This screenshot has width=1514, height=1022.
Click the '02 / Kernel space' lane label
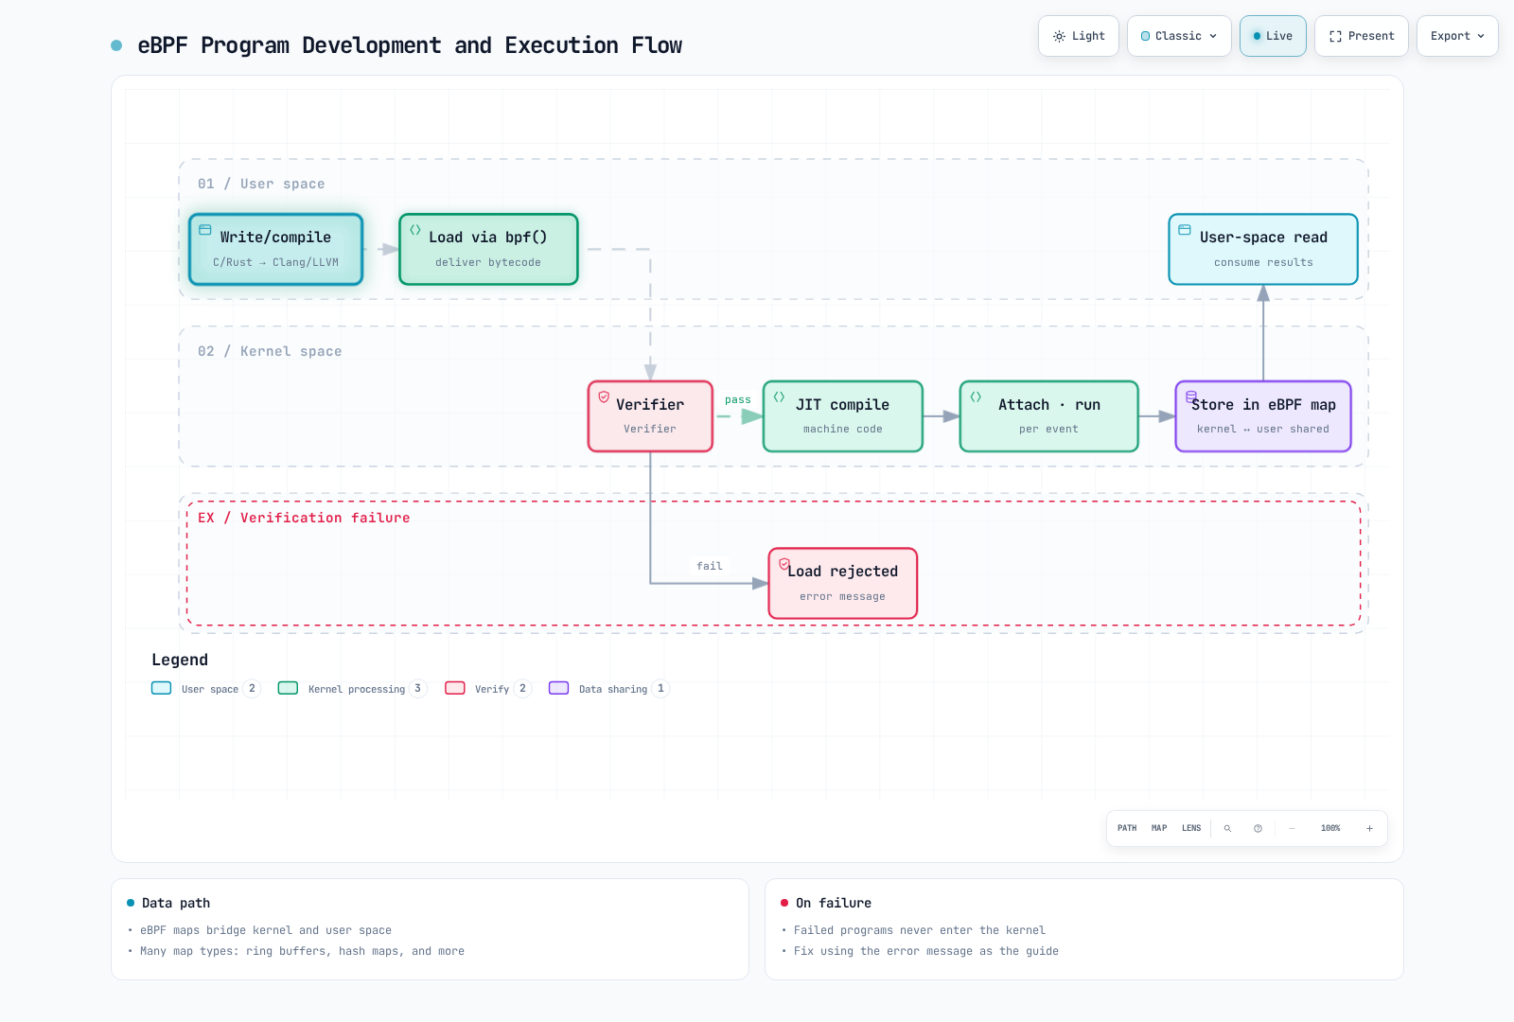pos(270,351)
